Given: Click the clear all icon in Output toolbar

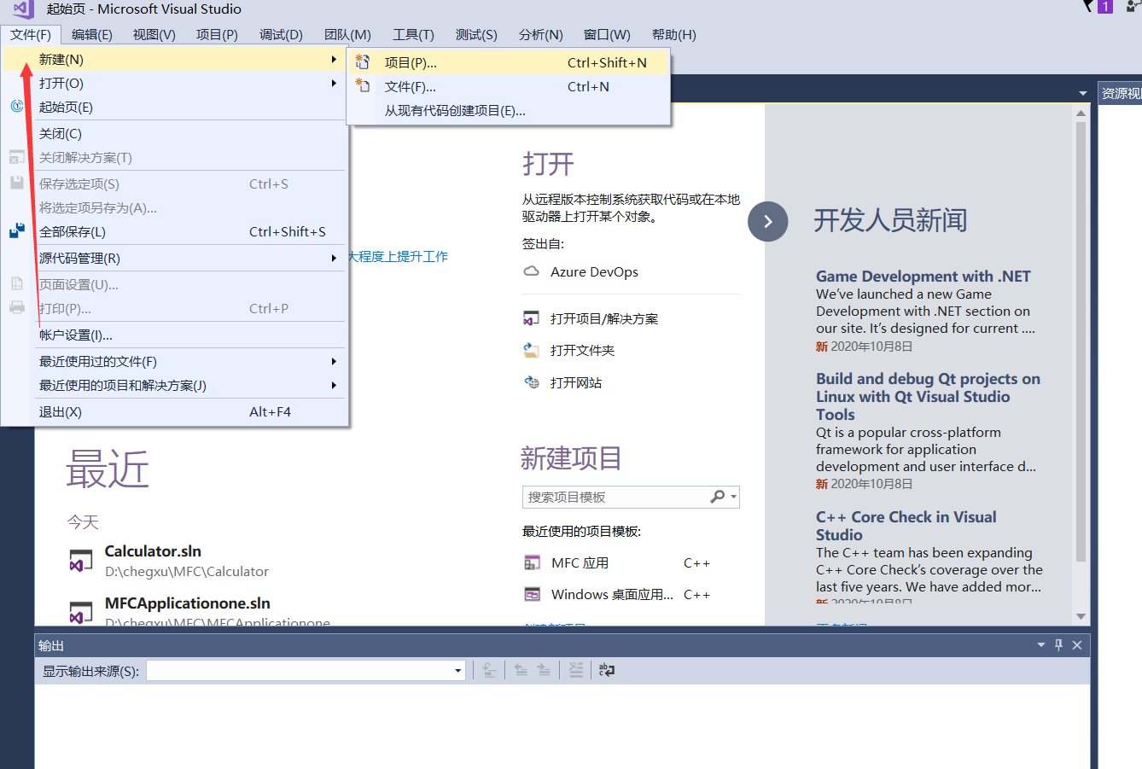Looking at the screenshot, I should pos(576,671).
